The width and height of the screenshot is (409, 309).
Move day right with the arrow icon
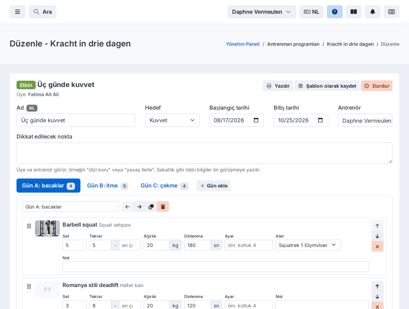pyautogui.click(x=139, y=207)
